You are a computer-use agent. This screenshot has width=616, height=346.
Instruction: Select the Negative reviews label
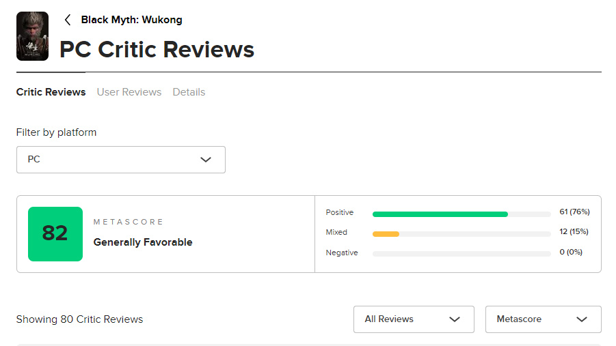coord(342,253)
